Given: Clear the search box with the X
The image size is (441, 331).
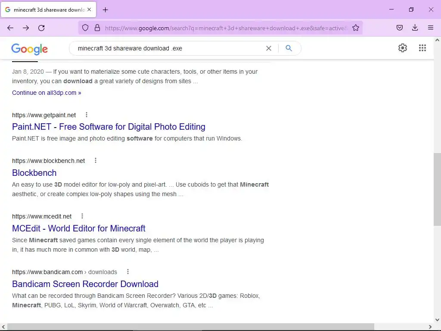Looking at the screenshot, I should pos(269,48).
